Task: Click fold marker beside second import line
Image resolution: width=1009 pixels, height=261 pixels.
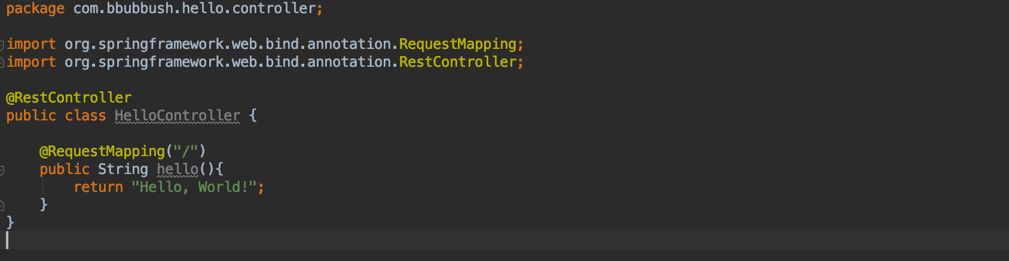Action: (x=2, y=63)
